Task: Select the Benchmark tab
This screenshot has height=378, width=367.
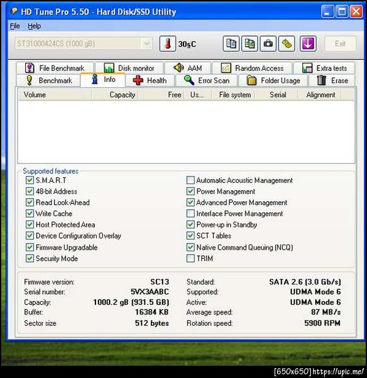Action: (x=48, y=80)
